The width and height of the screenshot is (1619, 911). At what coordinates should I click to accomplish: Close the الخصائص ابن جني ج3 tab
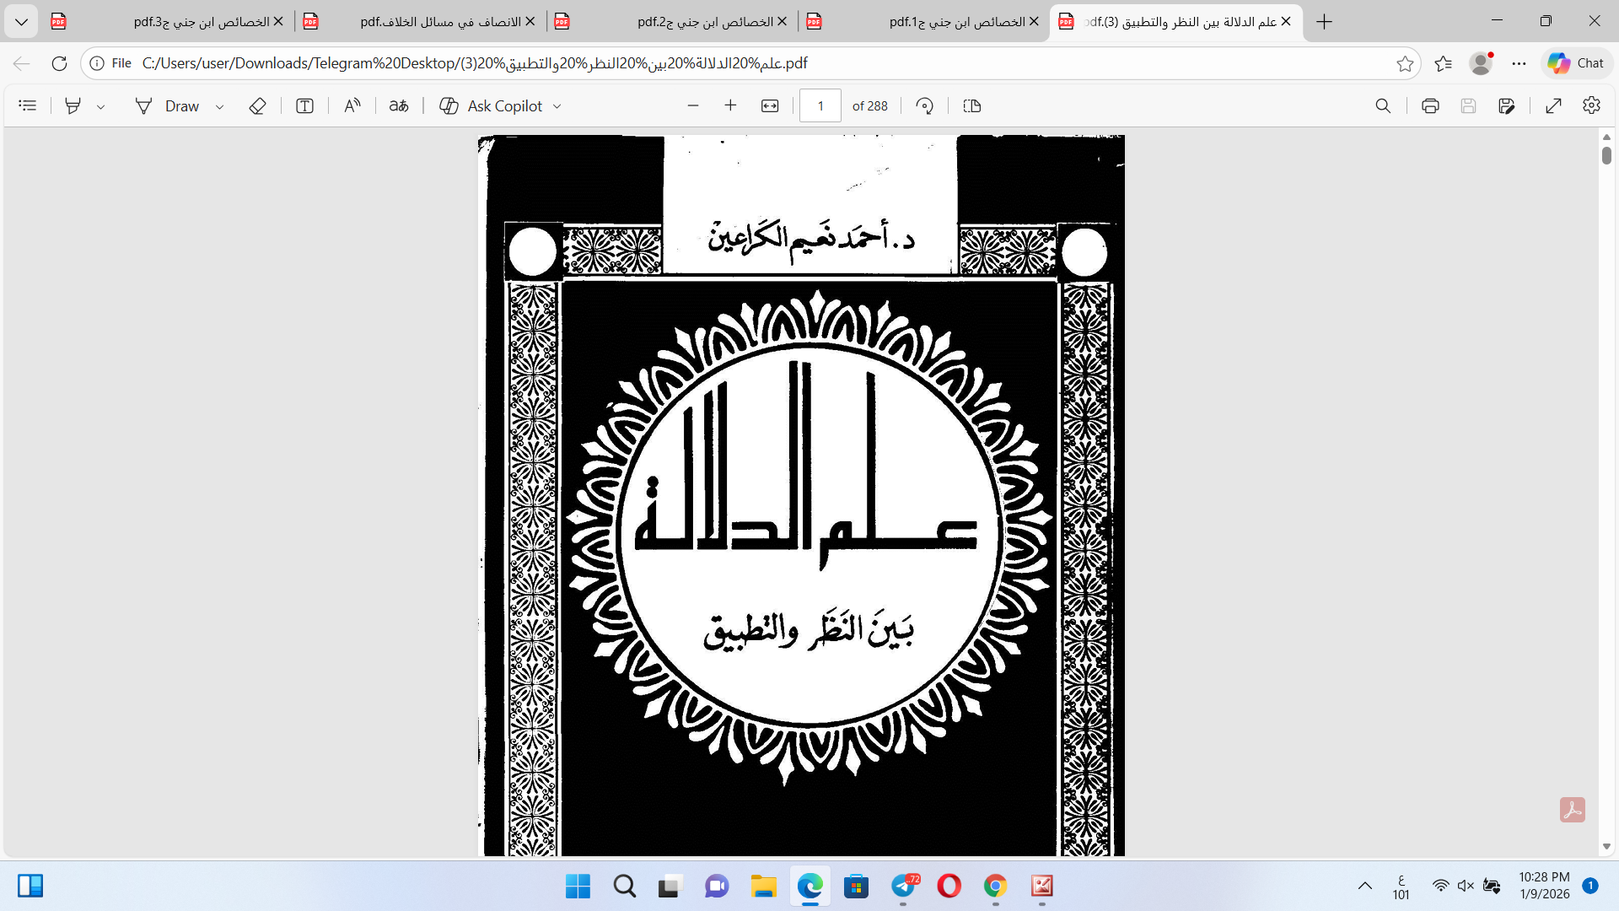coord(278,22)
